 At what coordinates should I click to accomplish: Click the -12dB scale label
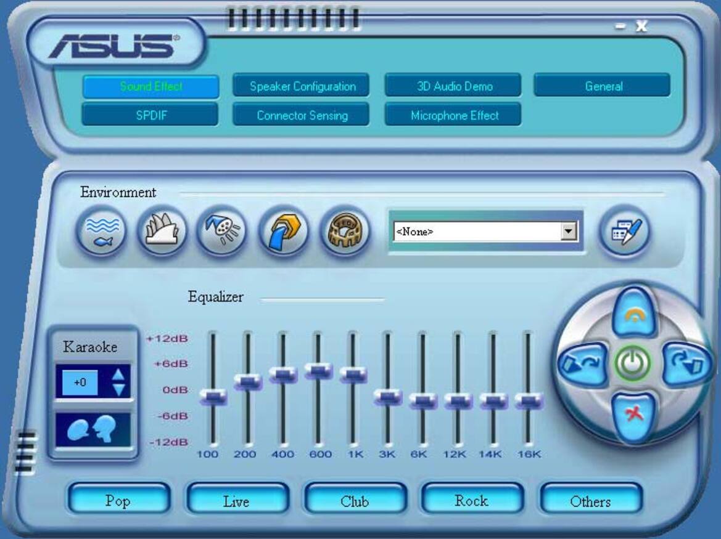coord(169,442)
